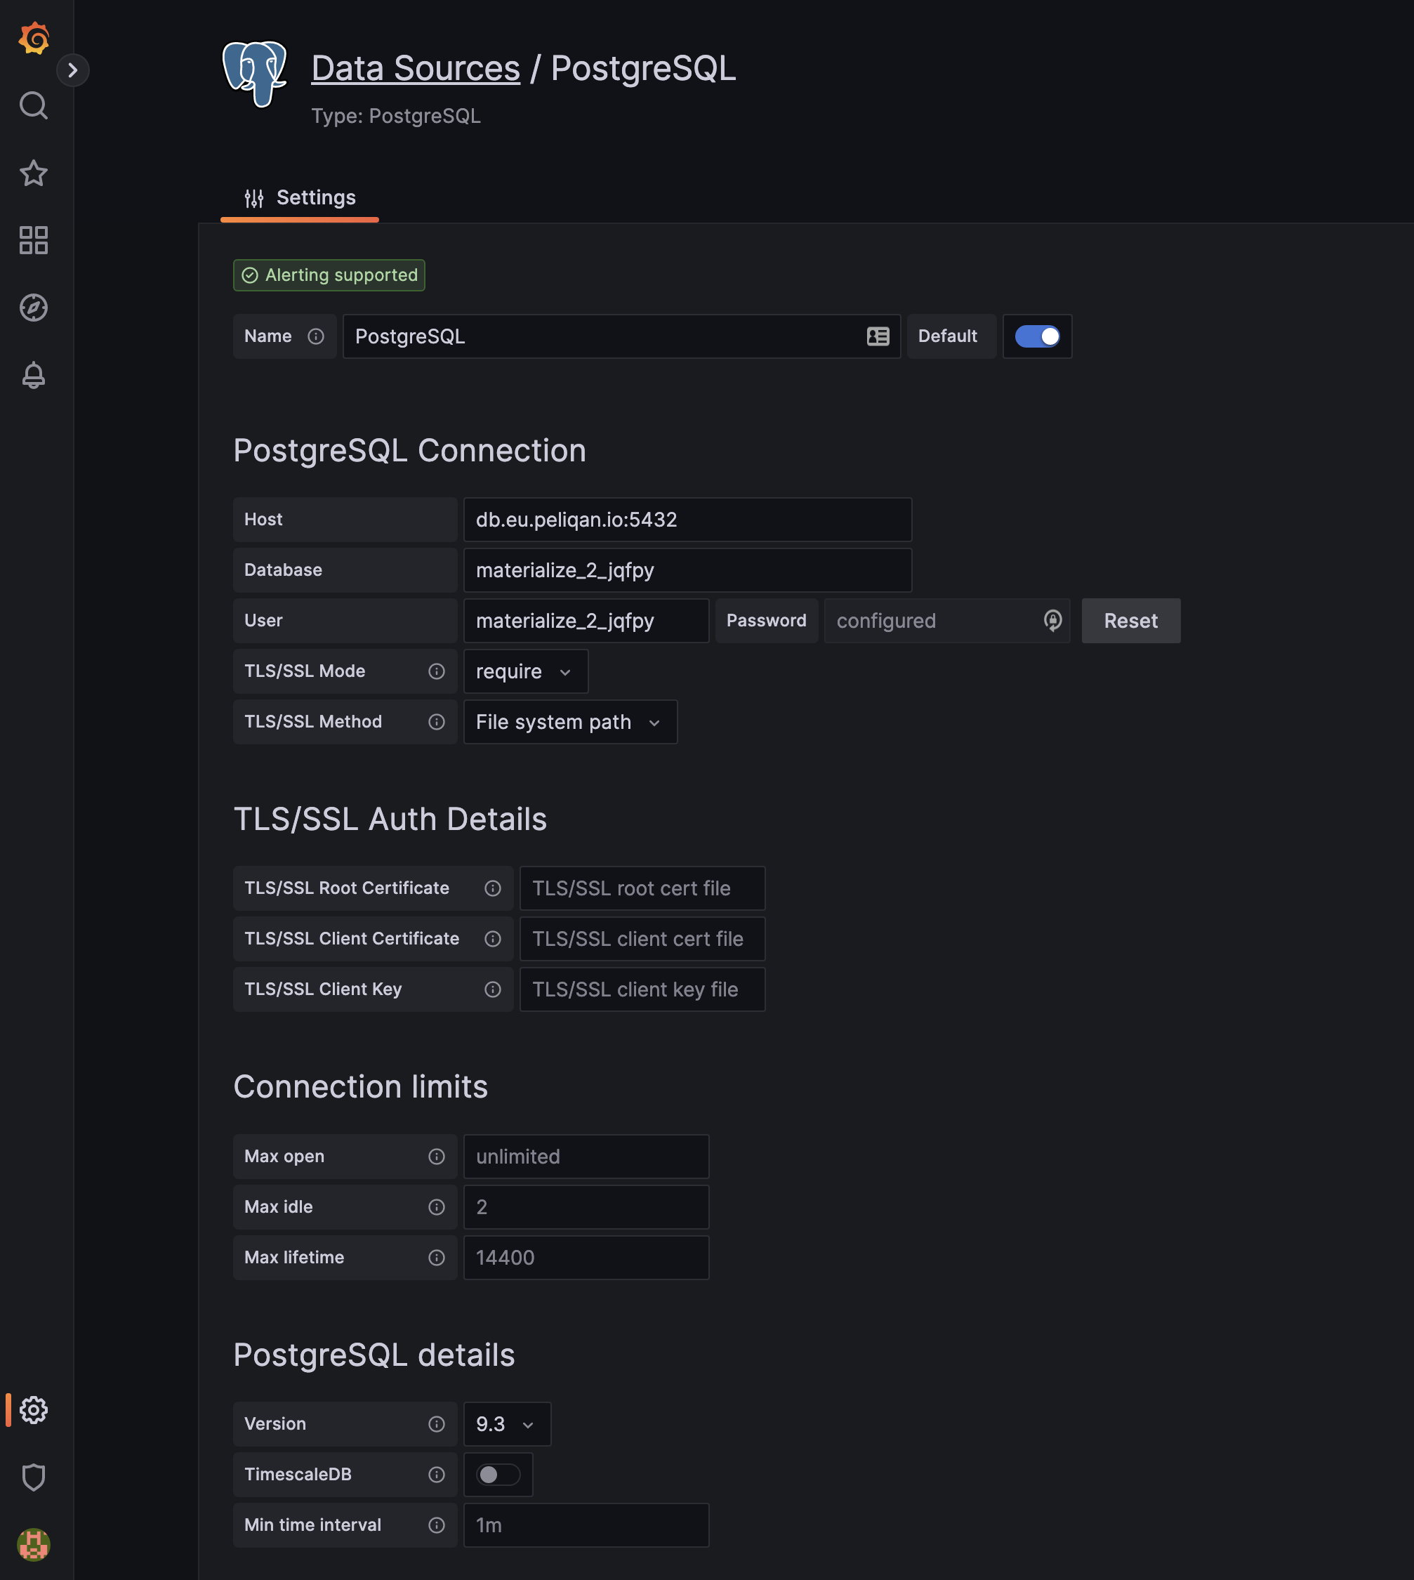Image resolution: width=1414 pixels, height=1580 pixels.
Task: Click the info icon for TLS/SSL Method
Action: pyautogui.click(x=437, y=722)
